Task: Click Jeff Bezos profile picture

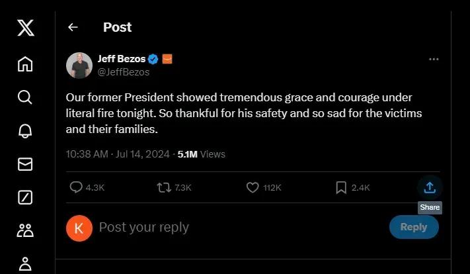Action: point(79,65)
